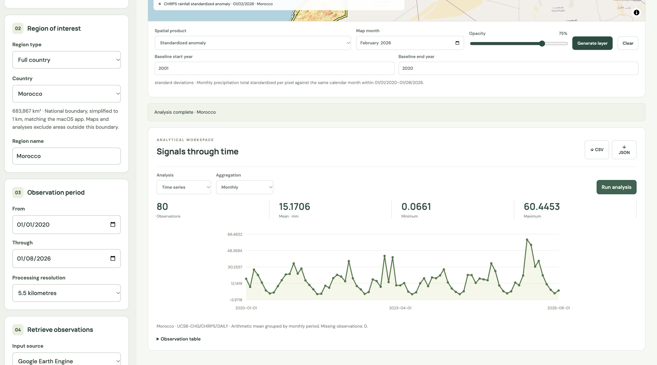Change the Aggregation dropdown from Monthly

click(245, 187)
